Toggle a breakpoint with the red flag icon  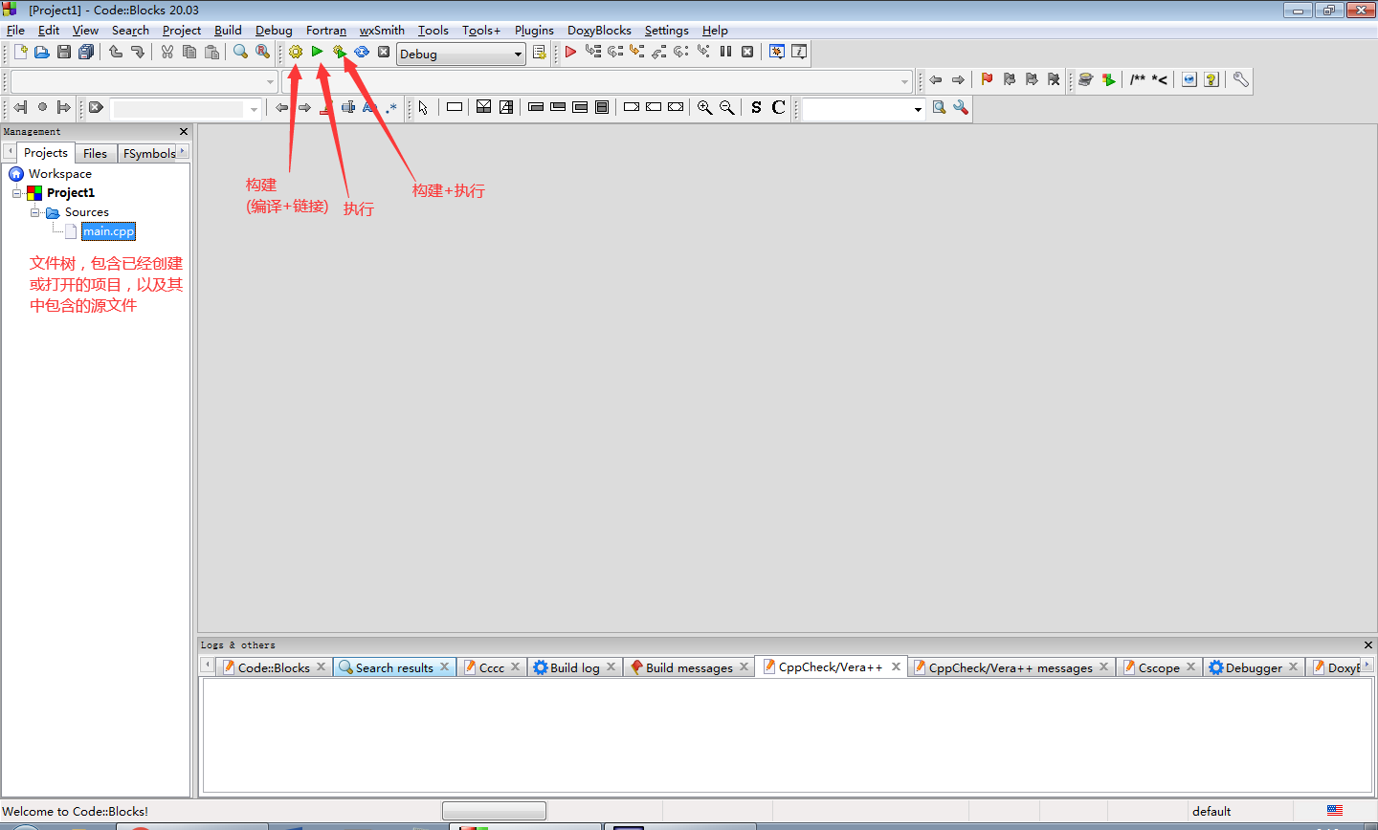point(987,80)
